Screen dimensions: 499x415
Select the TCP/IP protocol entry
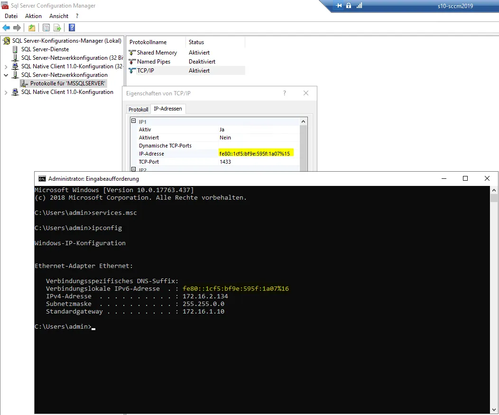[145, 71]
